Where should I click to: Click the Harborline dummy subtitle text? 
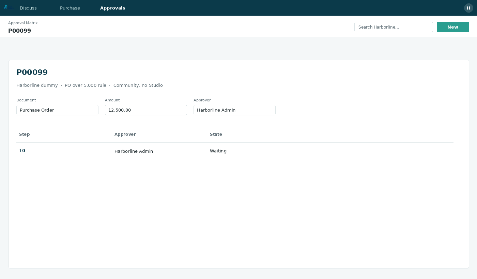(x=37, y=85)
